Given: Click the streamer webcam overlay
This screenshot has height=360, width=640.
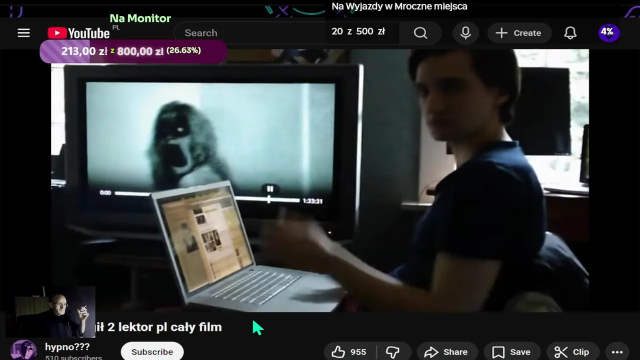Looking at the screenshot, I should tap(51, 312).
